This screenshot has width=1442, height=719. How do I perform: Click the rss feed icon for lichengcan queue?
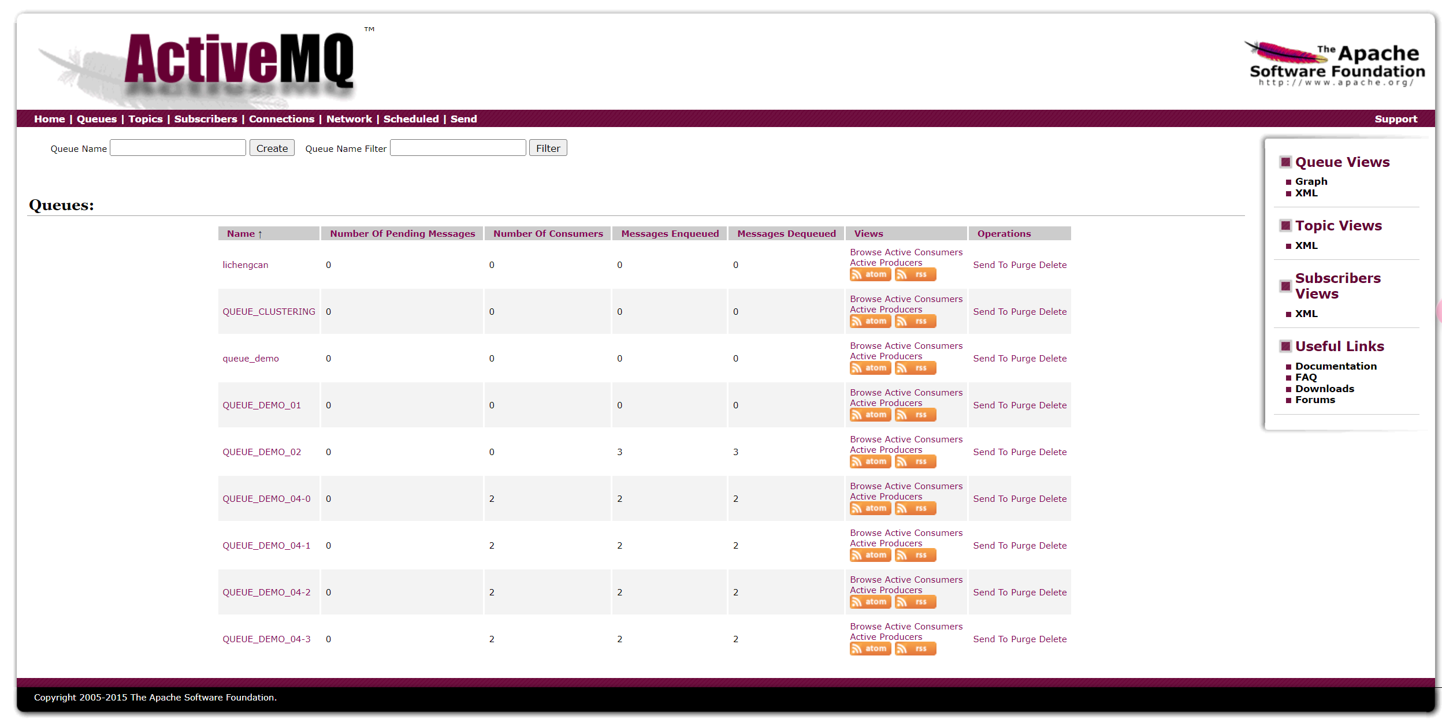tap(915, 275)
